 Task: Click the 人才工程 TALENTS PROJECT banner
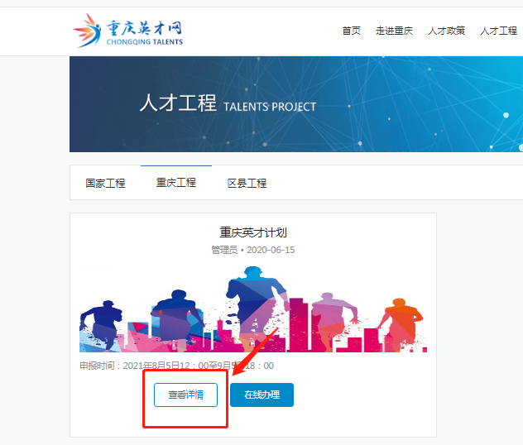coord(296,104)
